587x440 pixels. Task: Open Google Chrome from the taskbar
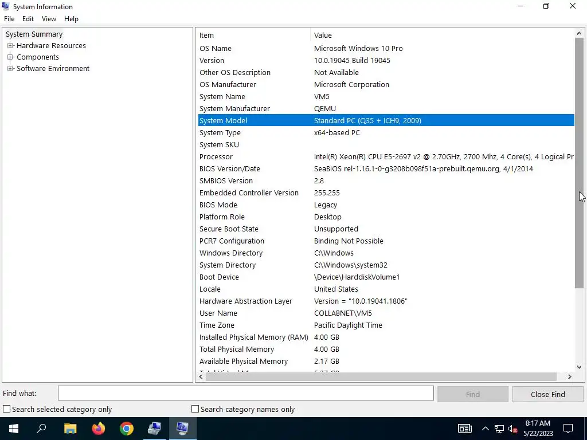pyautogui.click(x=127, y=429)
